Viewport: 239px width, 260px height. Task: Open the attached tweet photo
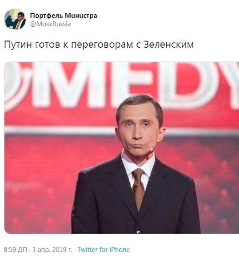coord(122,148)
